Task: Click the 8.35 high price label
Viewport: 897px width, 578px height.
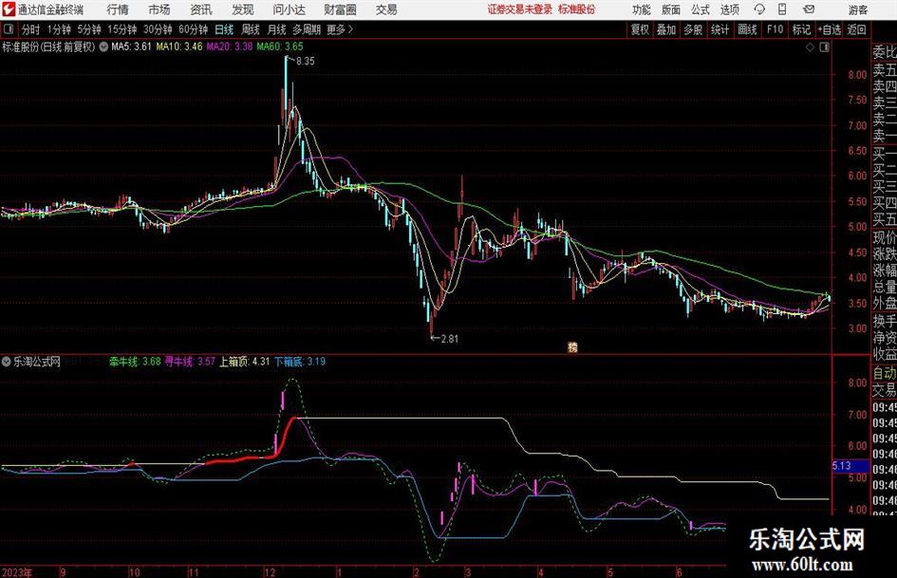Action: click(306, 62)
